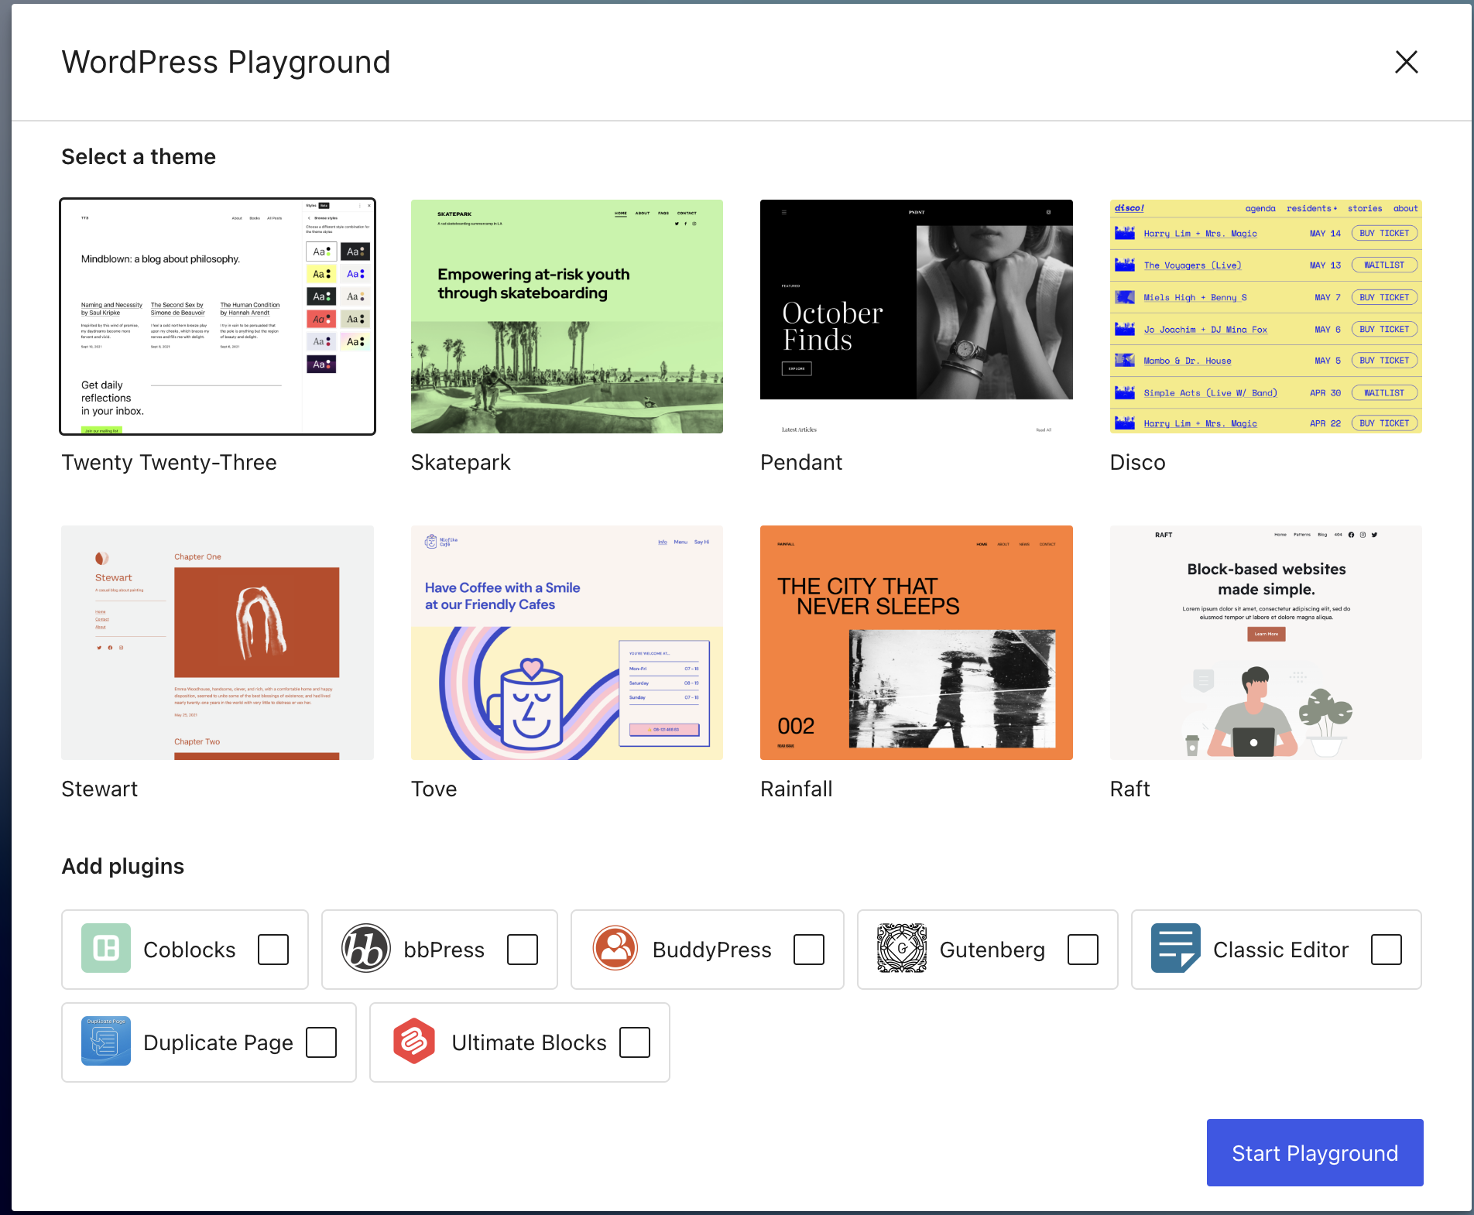This screenshot has width=1474, height=1215.
Task: Click the Gutenberg plugin label
Action: (992, 950)
